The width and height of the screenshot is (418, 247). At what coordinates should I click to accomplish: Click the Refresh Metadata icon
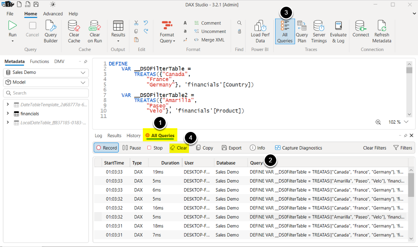click(382, 31)
